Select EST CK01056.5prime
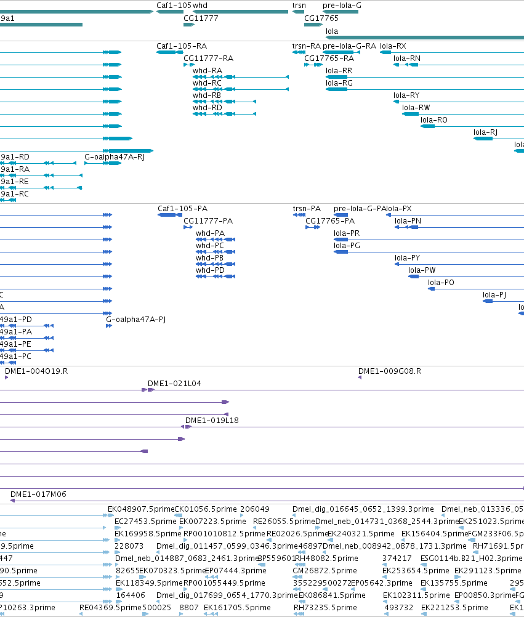Image resolution: width=524 pixels, height=617 pixels. coord(206,509)
